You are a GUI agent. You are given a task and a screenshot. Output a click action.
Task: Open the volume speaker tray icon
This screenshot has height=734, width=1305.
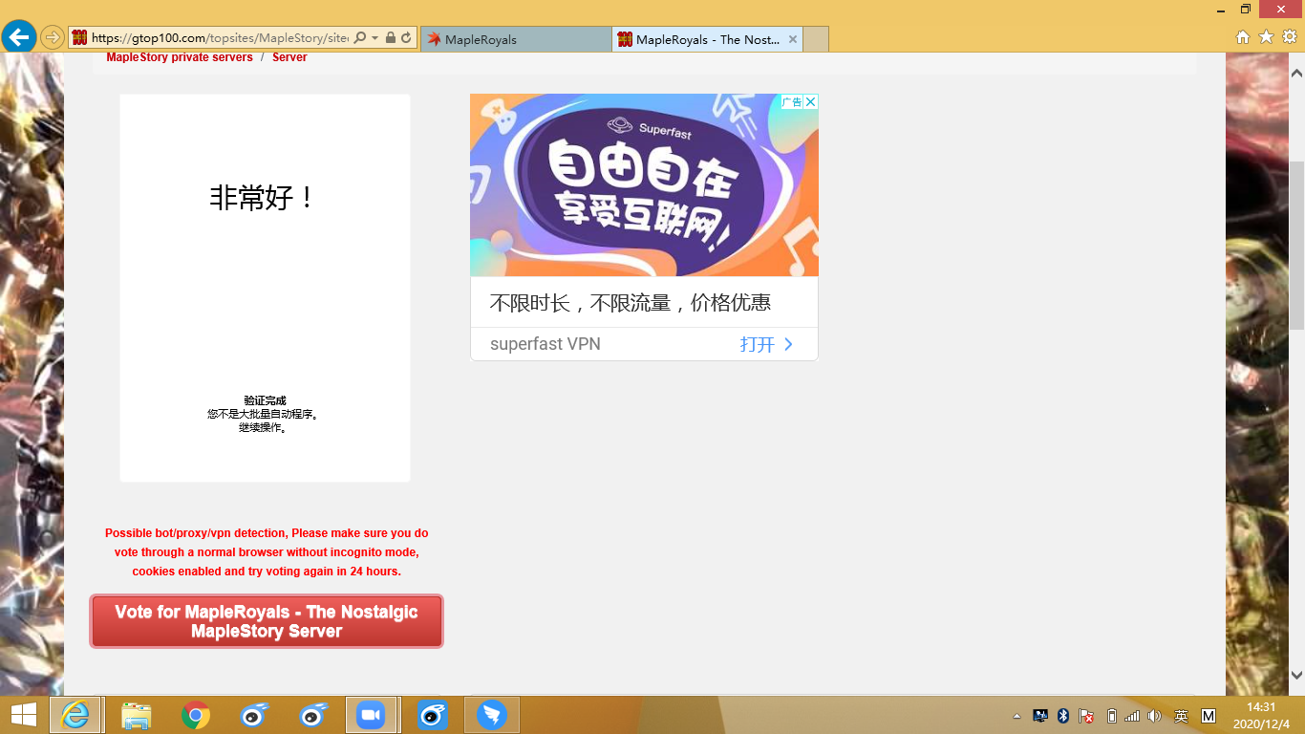pyautogui.click(x=1154, y=716)
